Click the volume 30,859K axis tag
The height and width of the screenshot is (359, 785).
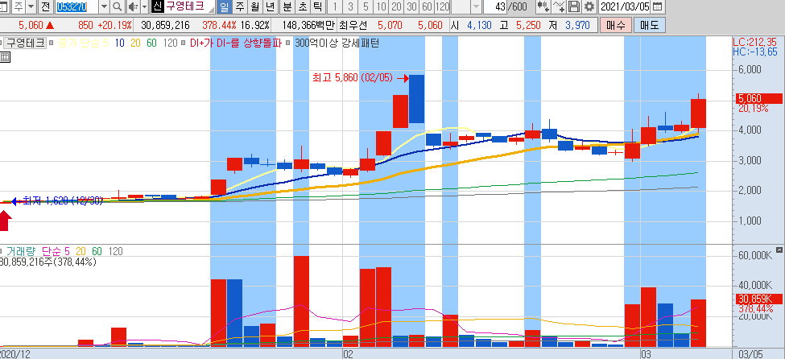(x=759, y=299)
